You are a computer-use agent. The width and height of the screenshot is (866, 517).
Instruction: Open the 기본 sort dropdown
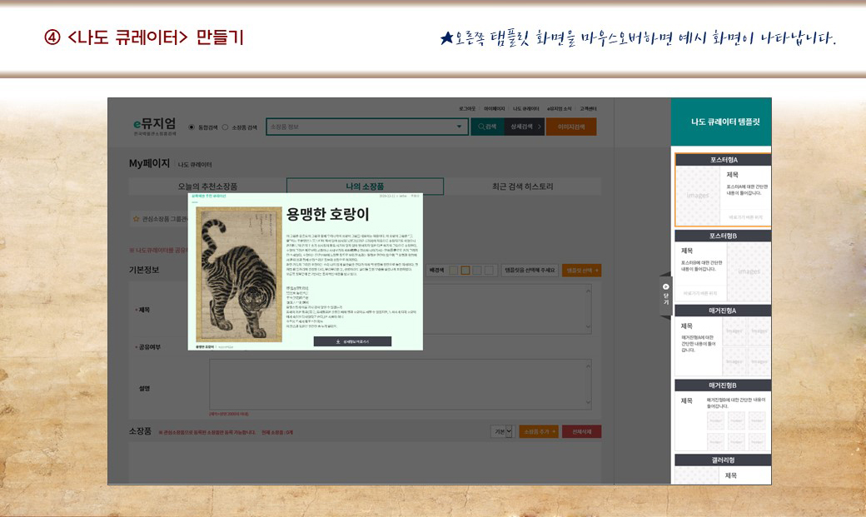(x=502, y=431)
